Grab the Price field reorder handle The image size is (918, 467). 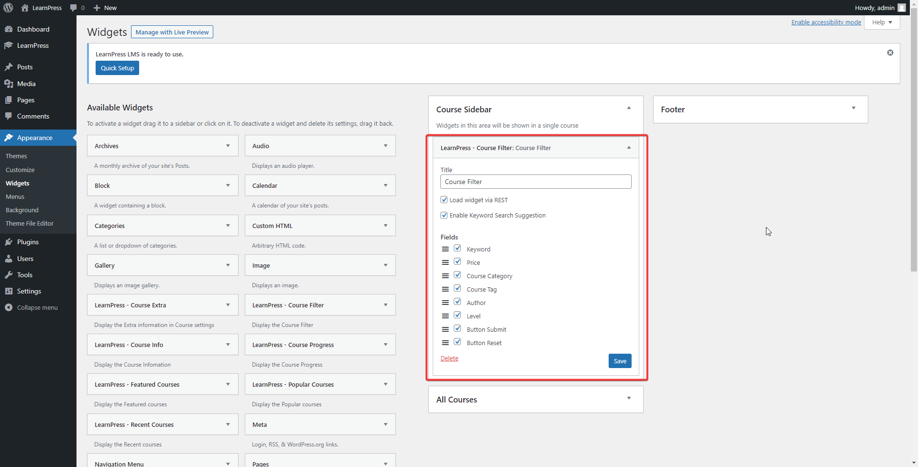click(445, 262)
